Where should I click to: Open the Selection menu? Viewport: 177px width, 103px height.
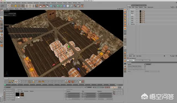pos(18,3)
